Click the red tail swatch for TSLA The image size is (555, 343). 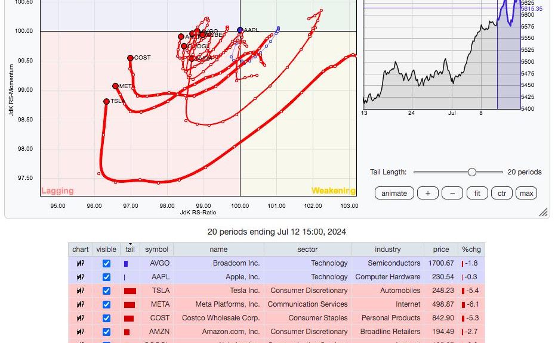click(130, 291)
